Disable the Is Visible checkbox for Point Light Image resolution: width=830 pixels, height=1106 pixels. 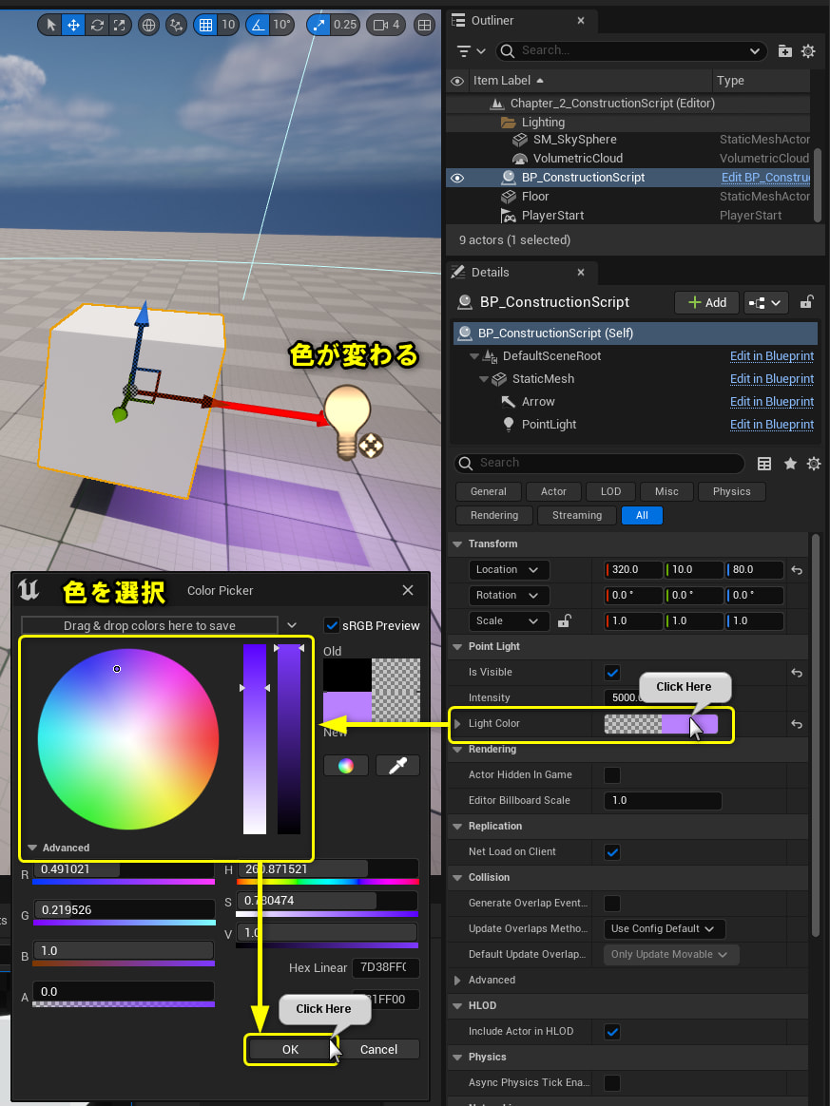611,672
